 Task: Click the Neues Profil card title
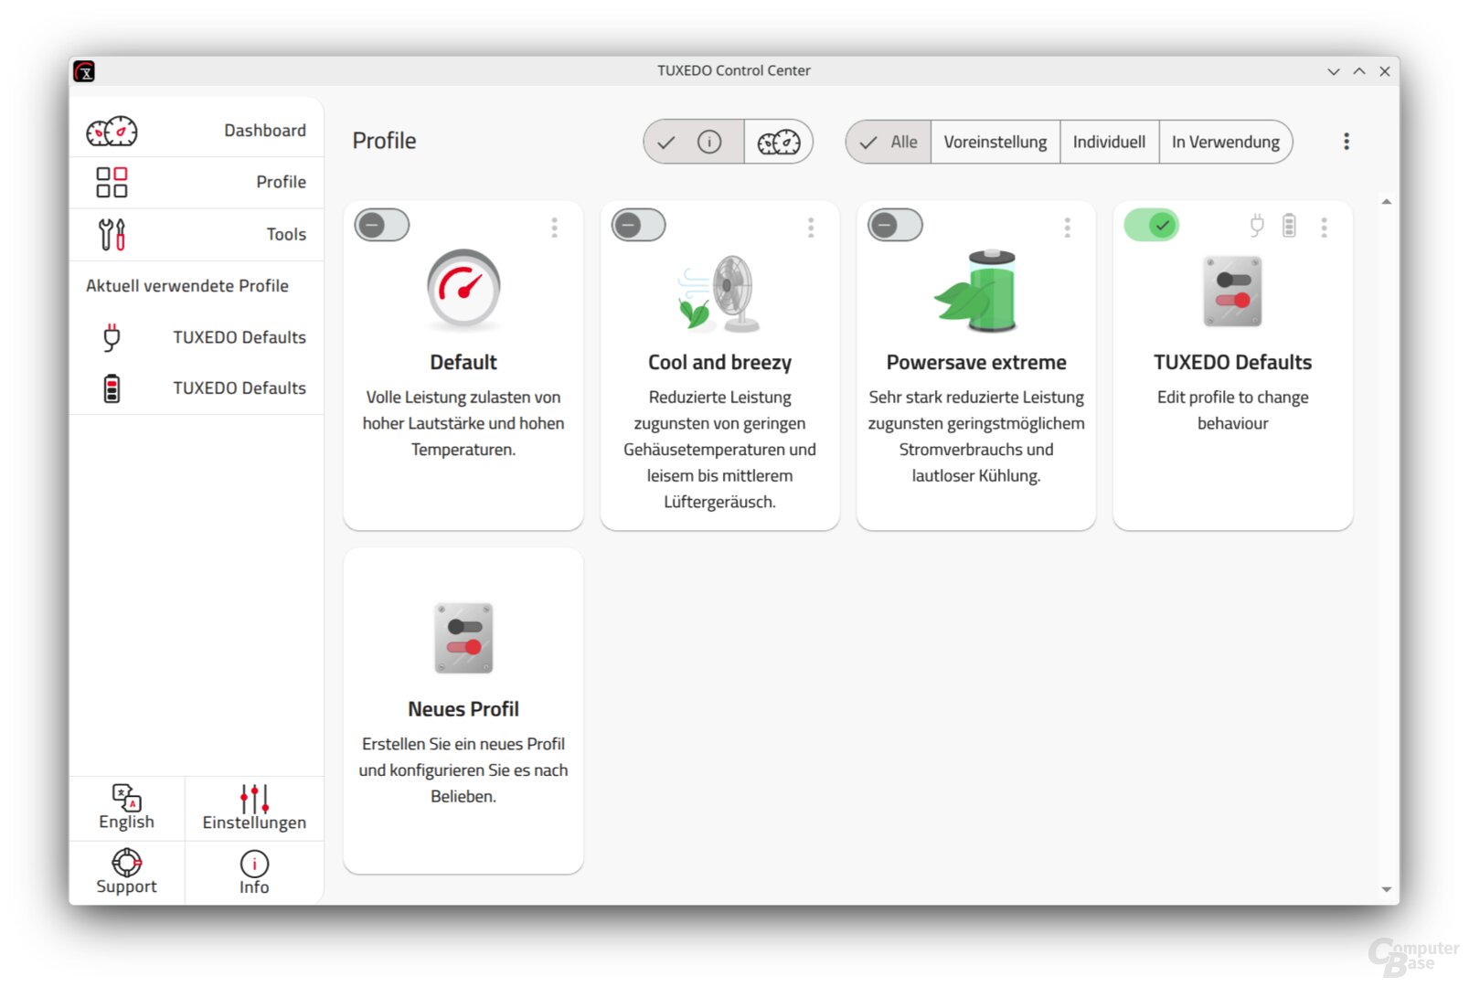click(463, 709)
